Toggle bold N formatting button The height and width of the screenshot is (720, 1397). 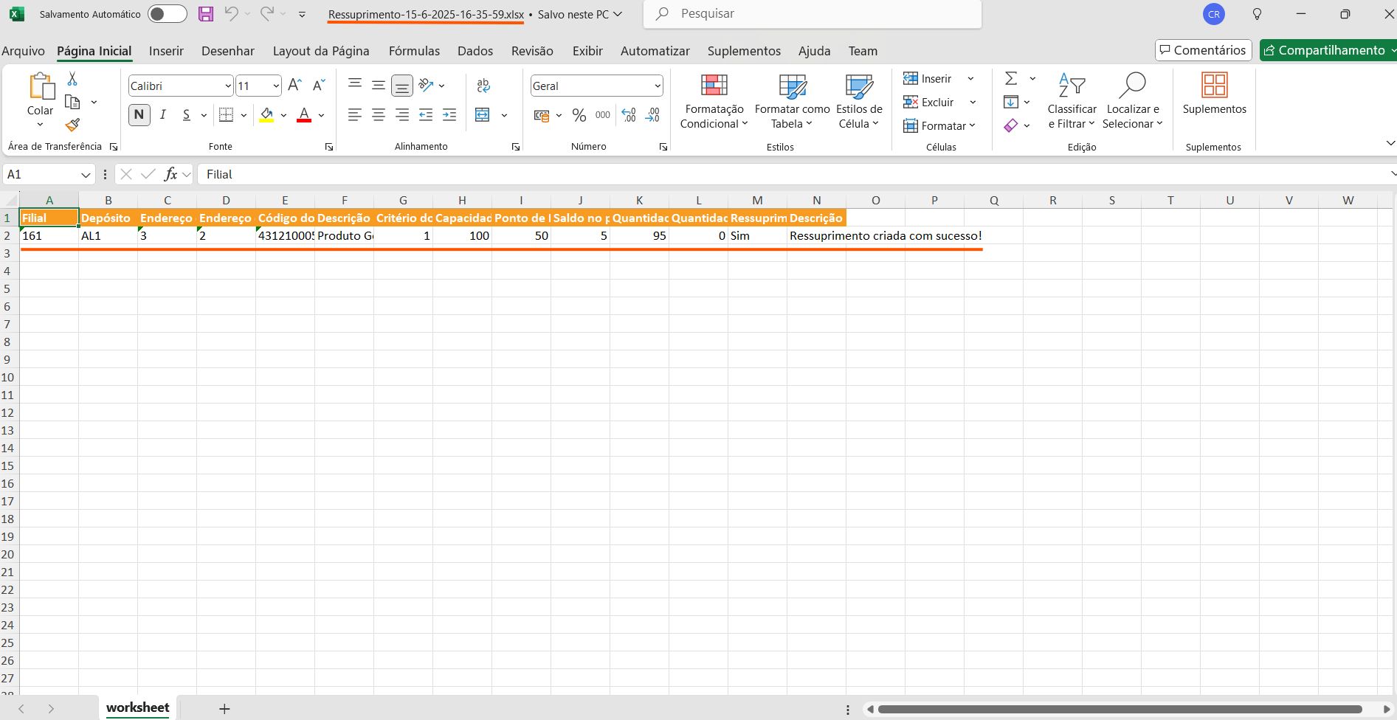coord(139,115)
